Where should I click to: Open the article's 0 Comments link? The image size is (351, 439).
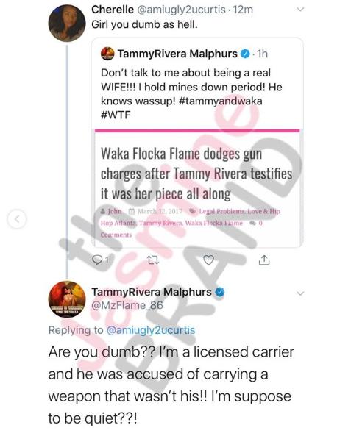(x=182, y=229)
